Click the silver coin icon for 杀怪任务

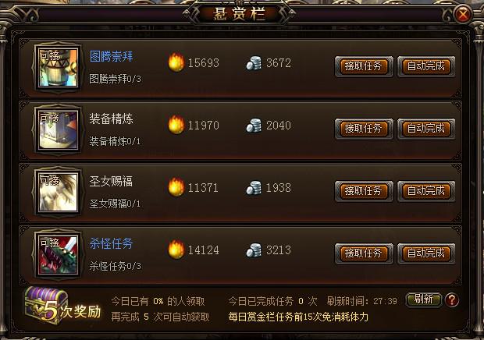pyautogui.click(x=254, y=250)
